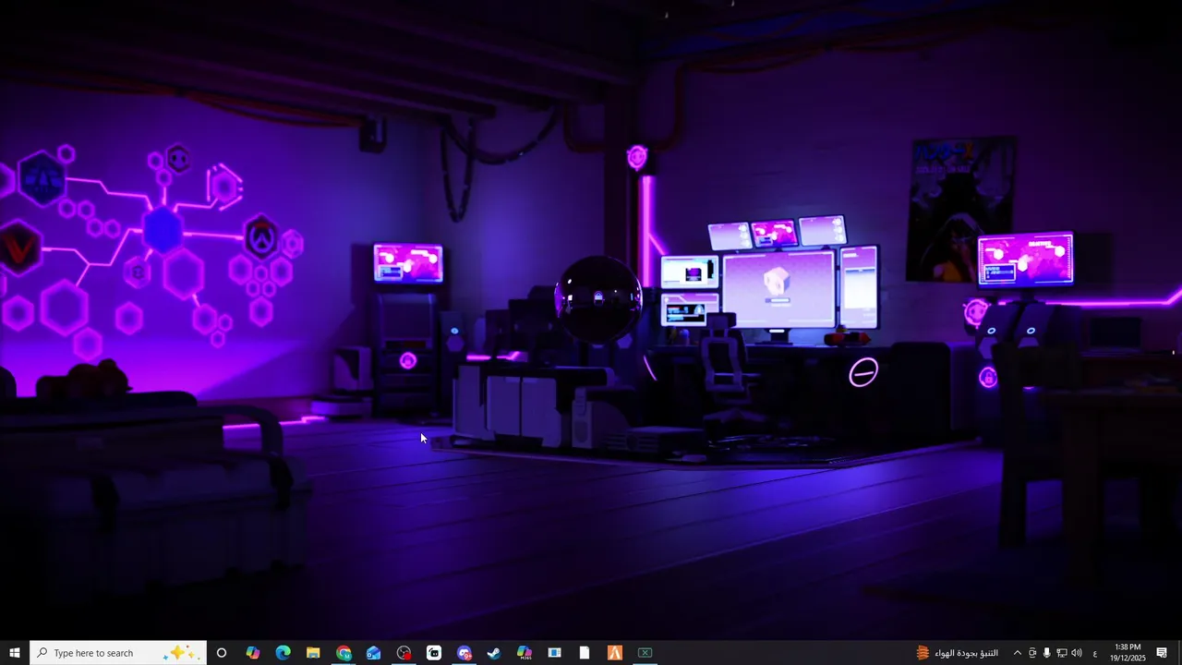
Task: Open the air quality forecast weather widget
Action: pos(957,653)
